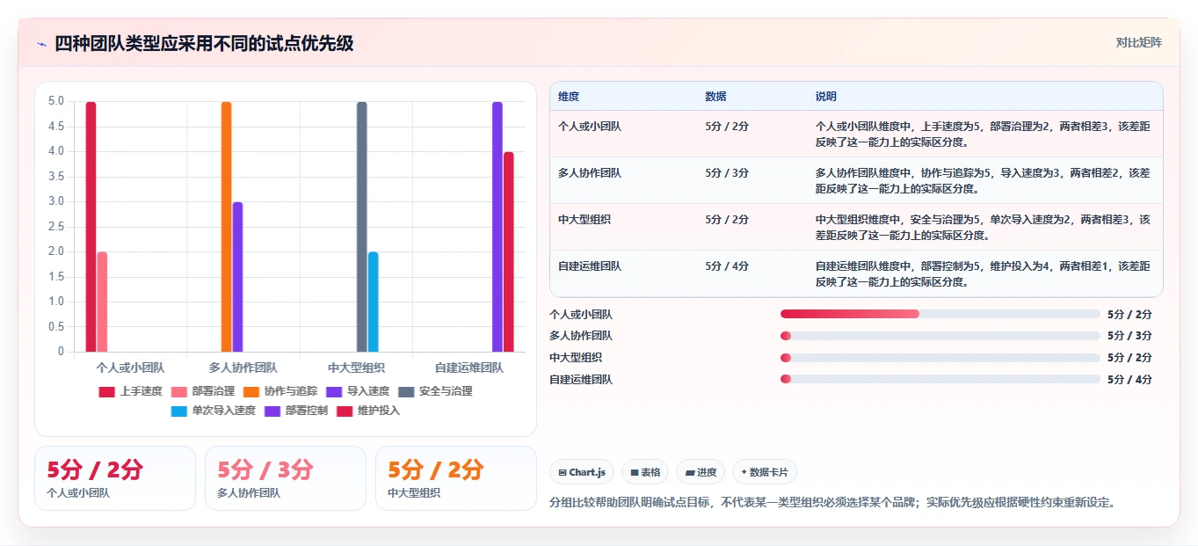
Task: Click the tall red bar for 个人或小团队
Action: [91, 227]
